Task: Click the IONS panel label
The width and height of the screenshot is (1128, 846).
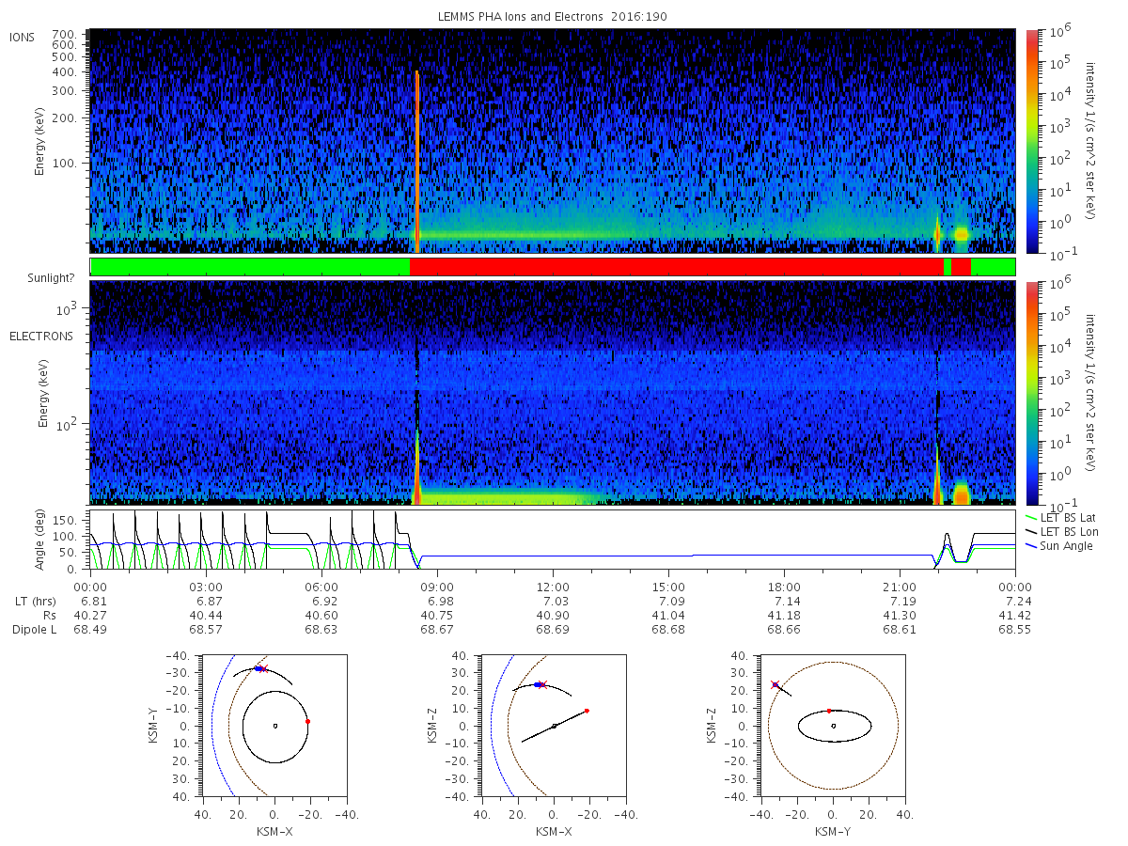Action: [x=22, y=37]
